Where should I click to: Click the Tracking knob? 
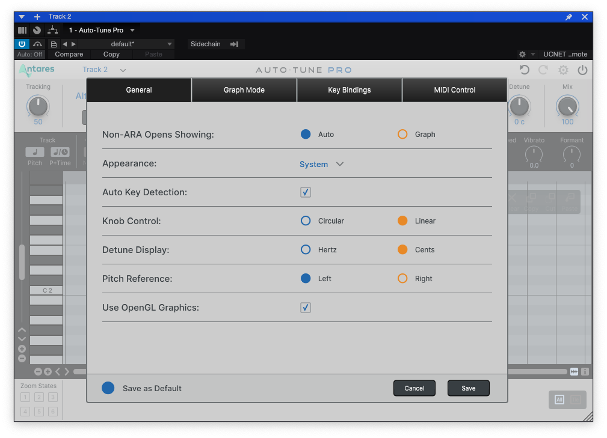(x=38, y=106)
